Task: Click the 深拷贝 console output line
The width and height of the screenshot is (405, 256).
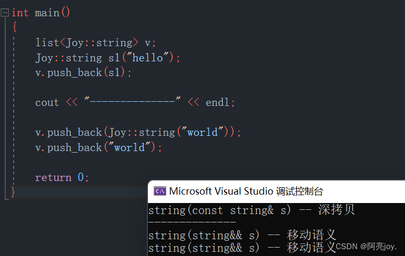Action: click(251, 210)
